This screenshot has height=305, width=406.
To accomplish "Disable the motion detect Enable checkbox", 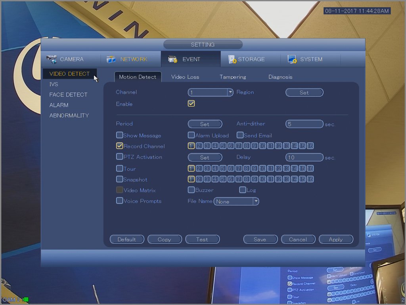I will pyautogui.click(x=192, y=104).
